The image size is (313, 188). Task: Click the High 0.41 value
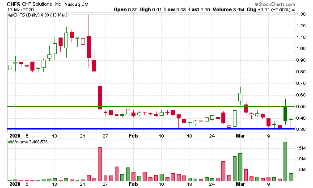pos(151,9)
